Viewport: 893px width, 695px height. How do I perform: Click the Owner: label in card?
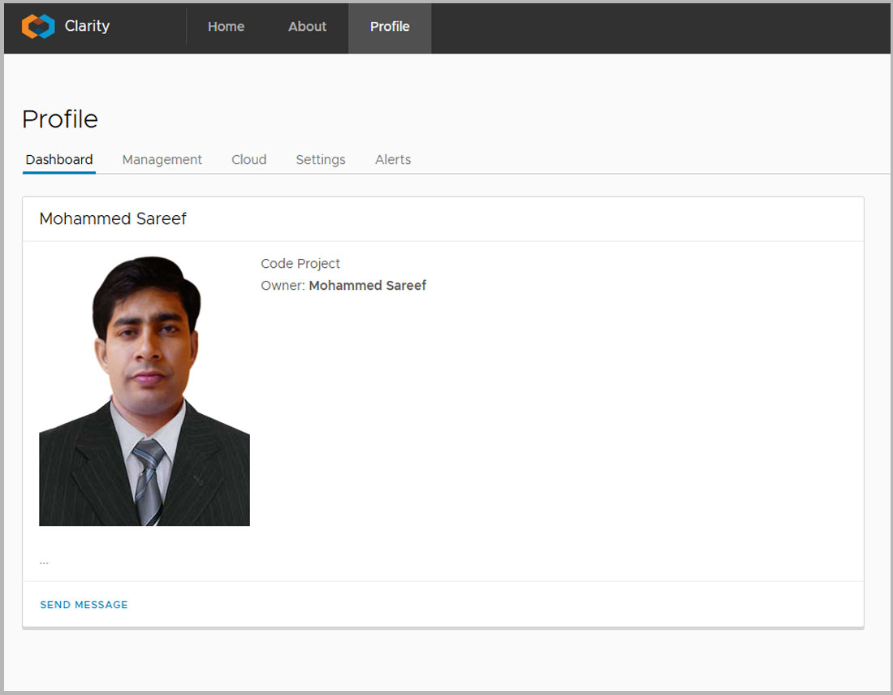pos(283,286)
